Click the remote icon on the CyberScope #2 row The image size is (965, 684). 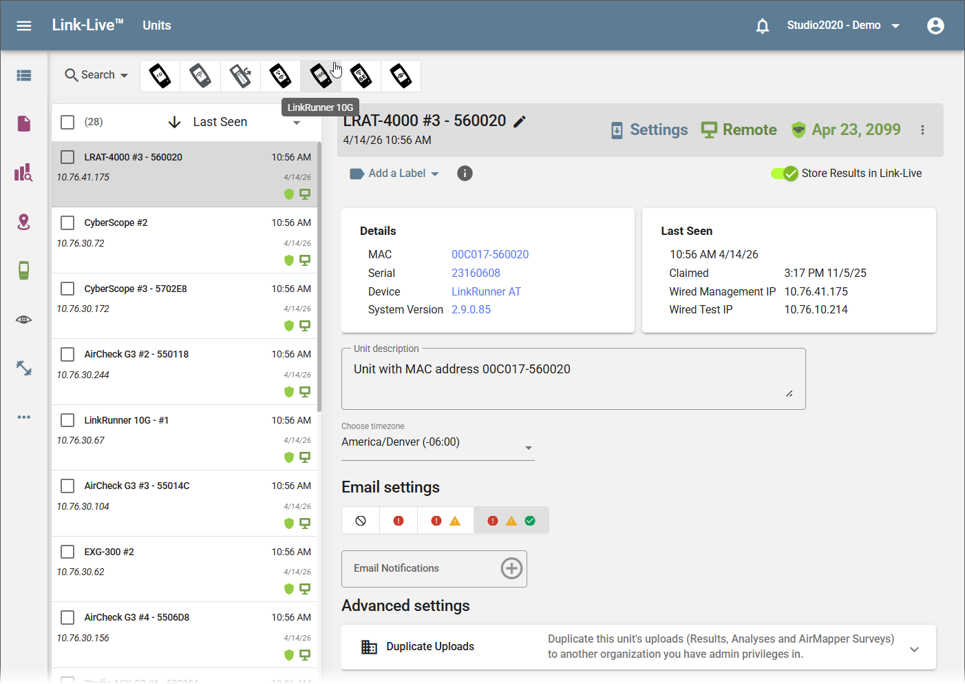click(x=305, y=260)
